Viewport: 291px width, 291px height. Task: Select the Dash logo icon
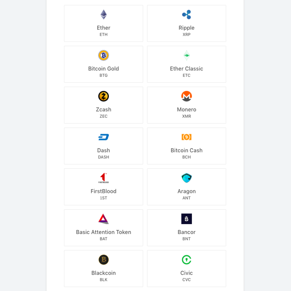(104, 137)
